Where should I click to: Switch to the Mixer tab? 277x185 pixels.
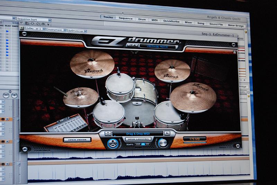pos(188,22)
